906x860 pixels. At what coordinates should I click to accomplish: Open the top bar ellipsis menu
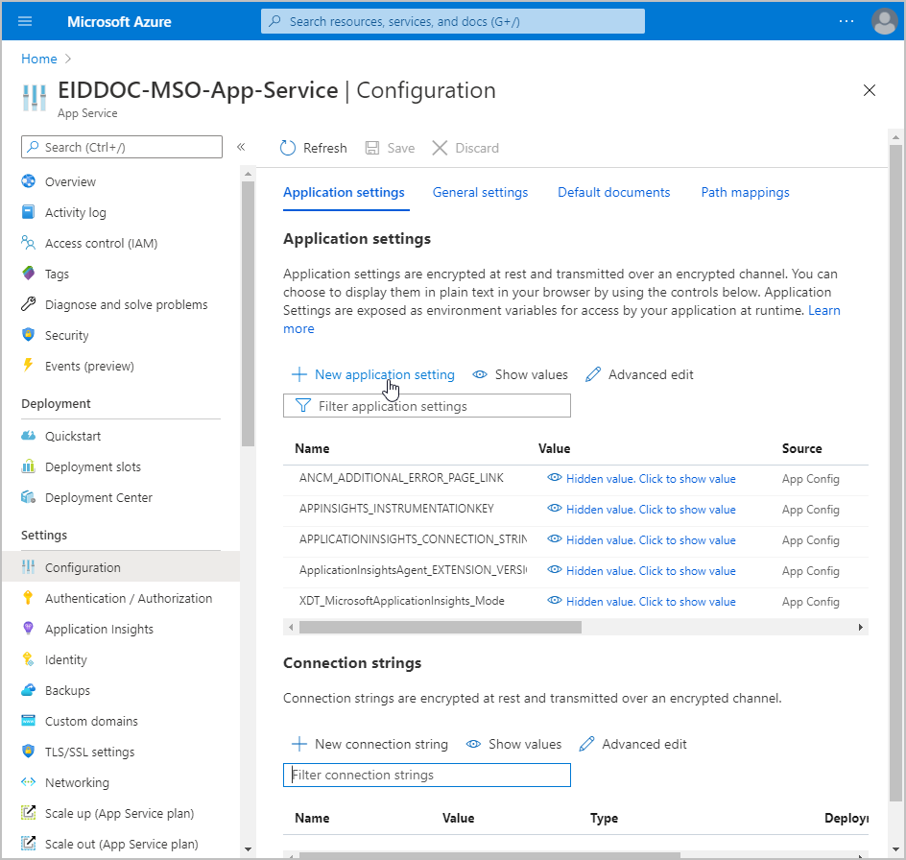coord(846,21)
